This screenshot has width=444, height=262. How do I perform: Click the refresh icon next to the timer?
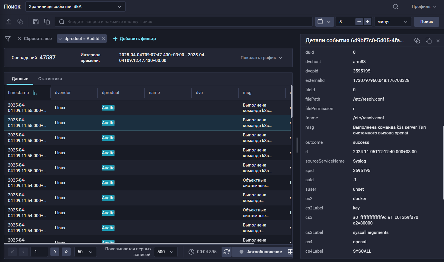(x=226, y=252)
